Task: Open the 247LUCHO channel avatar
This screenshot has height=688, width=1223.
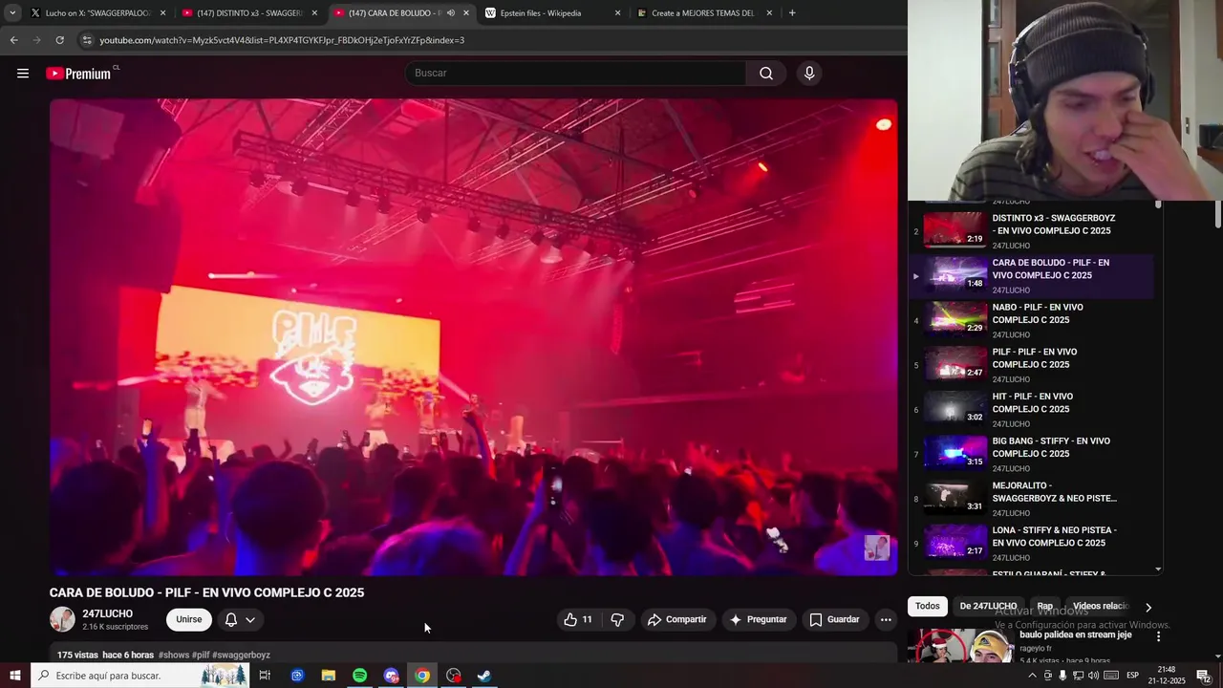Action: click(x=62, y=619)
